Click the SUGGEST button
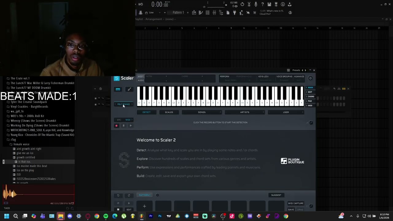Screen dimensions: 393x221 (x=276, y=195)
